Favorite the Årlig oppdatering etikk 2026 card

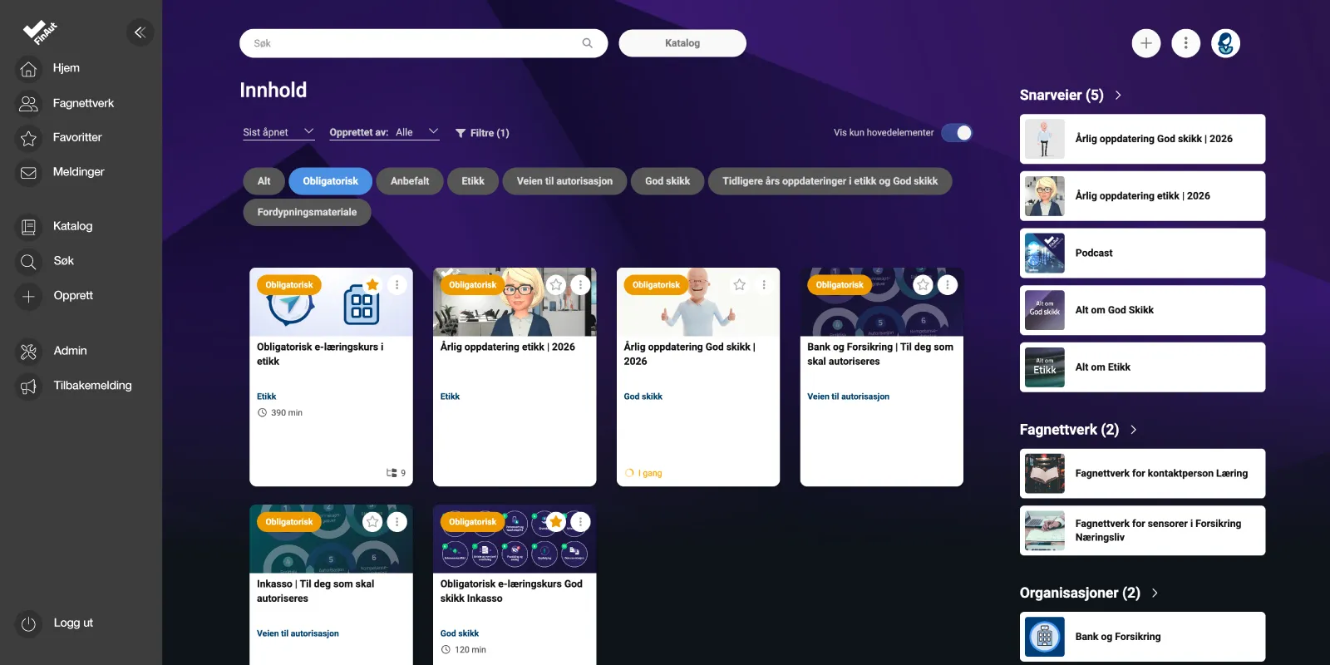click(x=556, y=285)
